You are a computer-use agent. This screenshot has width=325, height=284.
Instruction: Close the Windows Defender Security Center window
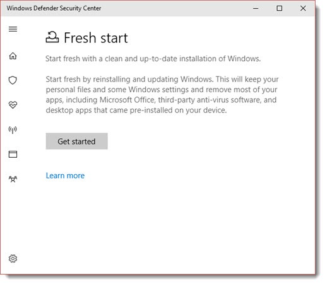(x=303, y=8)
